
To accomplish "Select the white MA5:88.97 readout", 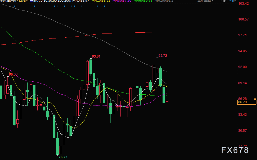I will pos(81,1).
